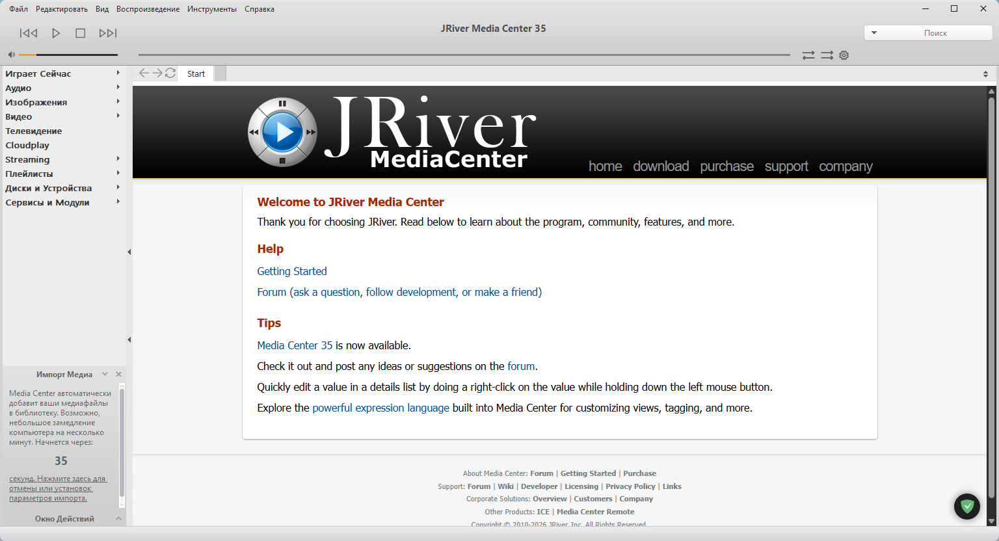The image size is (999, 541).
Task: Open the search field dropdown arrow
Action: (874, 33)
